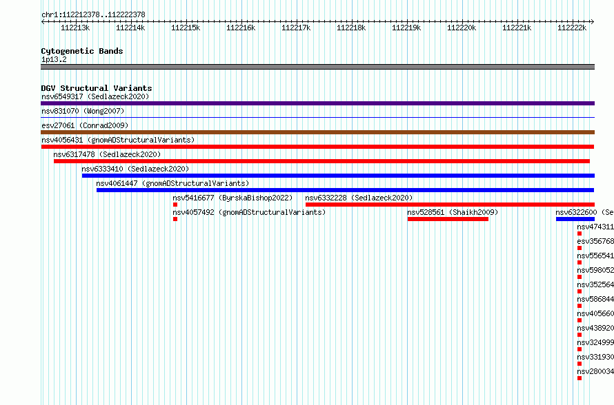Click the purple nsv6549317 variant bar

click(317, 103)
